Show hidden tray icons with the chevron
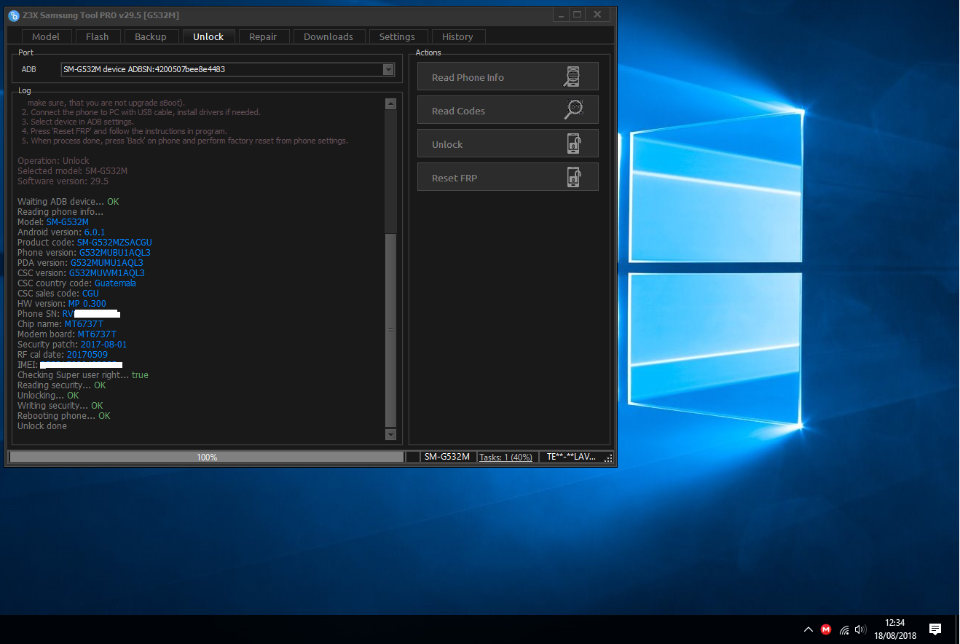 pyautogui.click(x=808, y=629)
